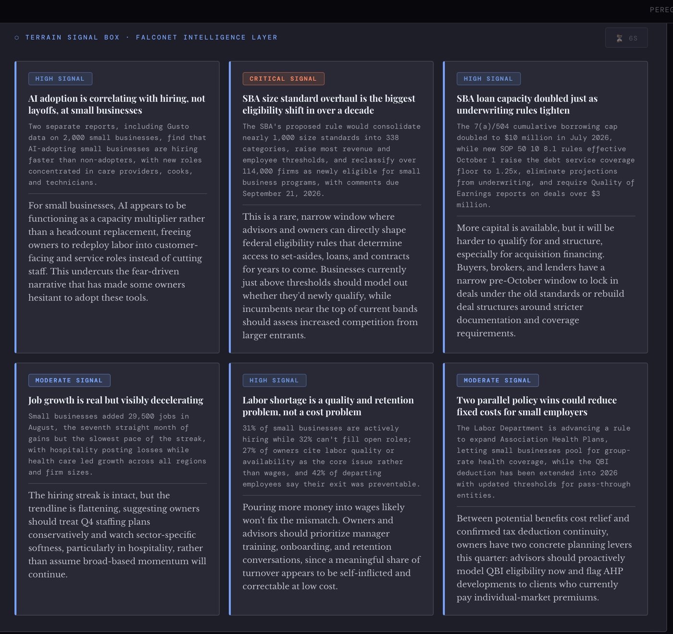The width and height of the screenshot is (673, 634).
Task: Click High Signal badge on SBA loan capacity card
Action: click(x=488, y=78)
